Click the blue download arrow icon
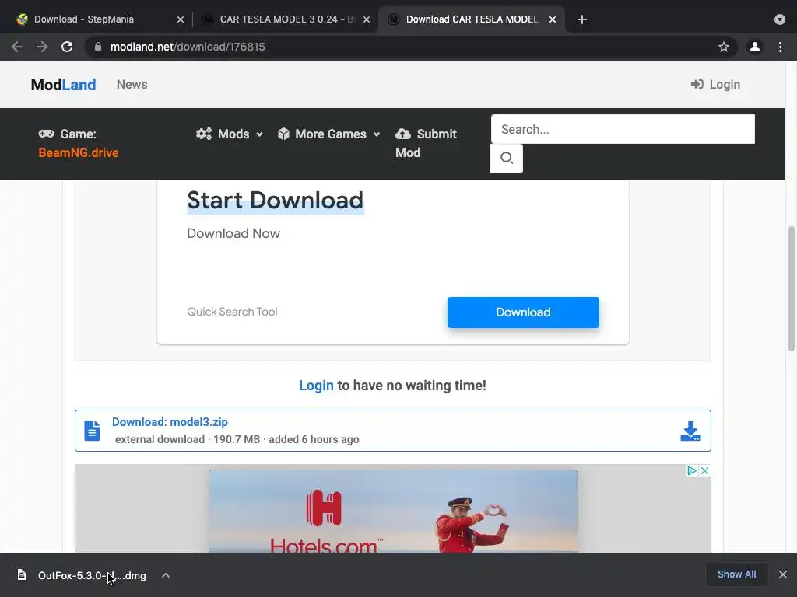The width and height of the screenshot is (797, 597). [x=690, y=431]
